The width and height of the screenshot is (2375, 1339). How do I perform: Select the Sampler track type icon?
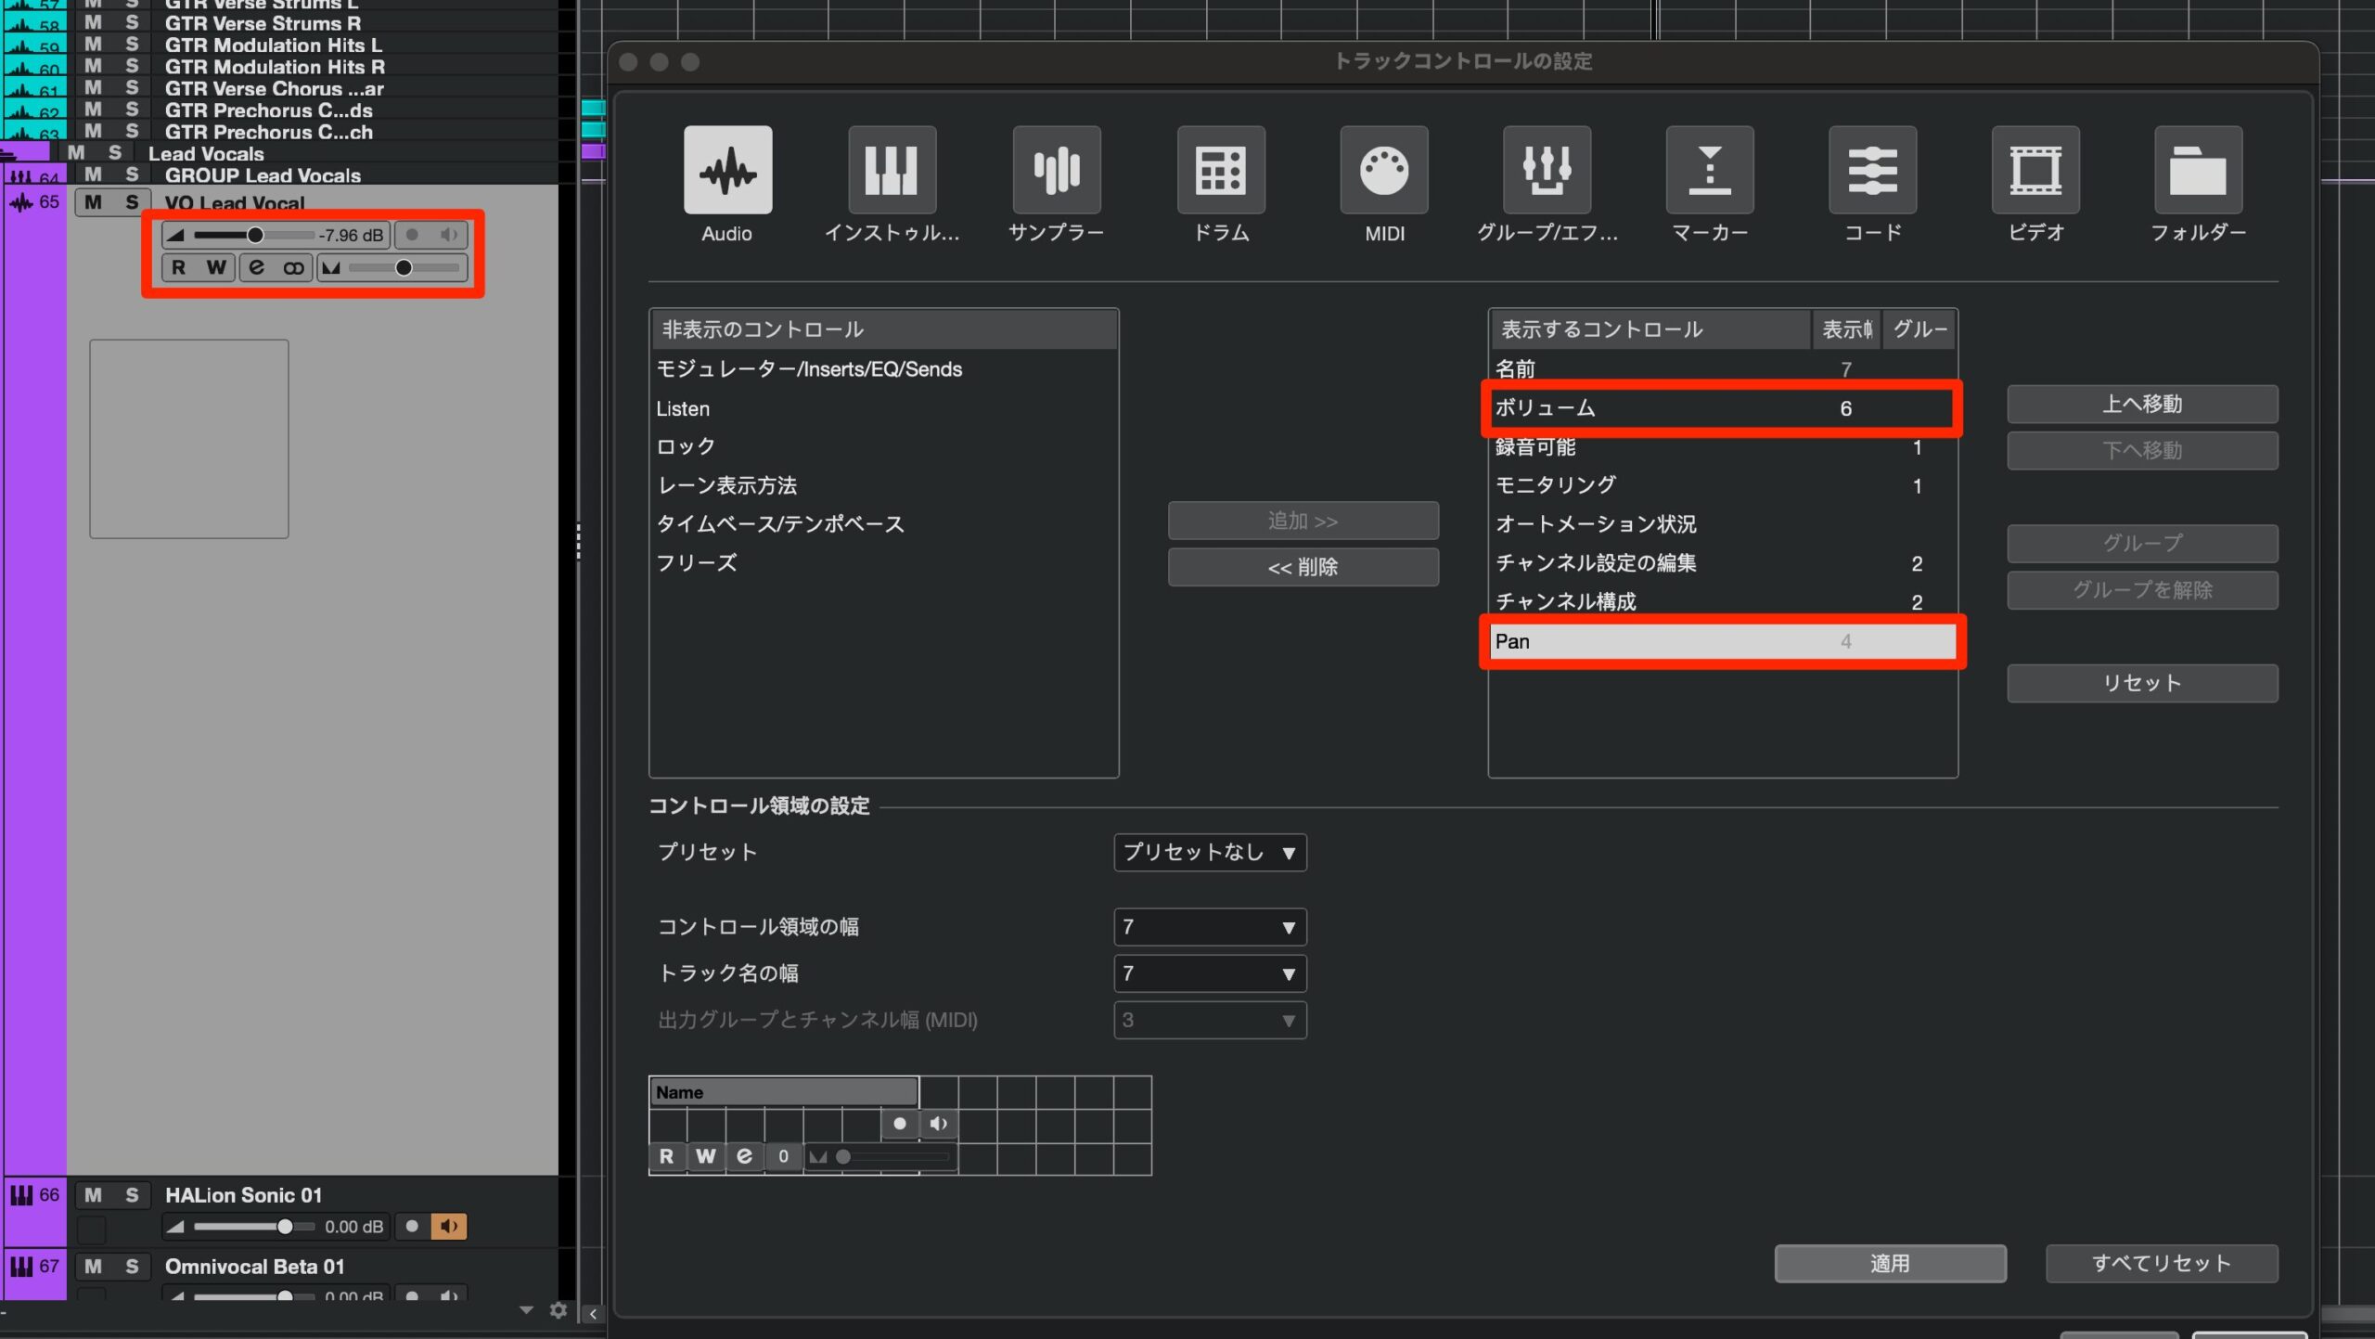(x=1056, y=171)
